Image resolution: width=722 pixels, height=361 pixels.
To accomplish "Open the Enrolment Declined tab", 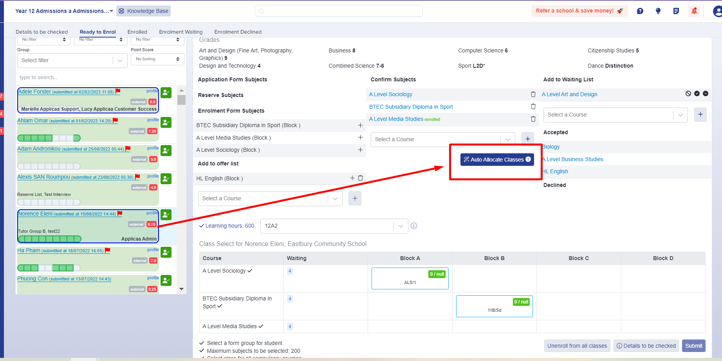I will click(x=238, y=32).
